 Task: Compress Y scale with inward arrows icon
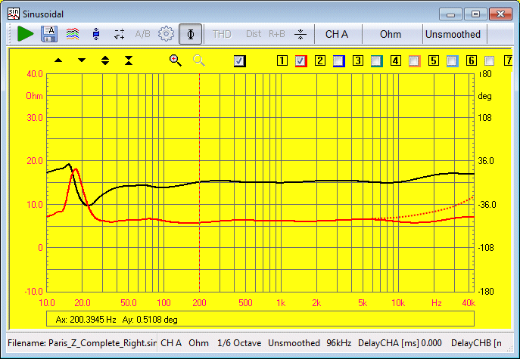click(129, 60)
